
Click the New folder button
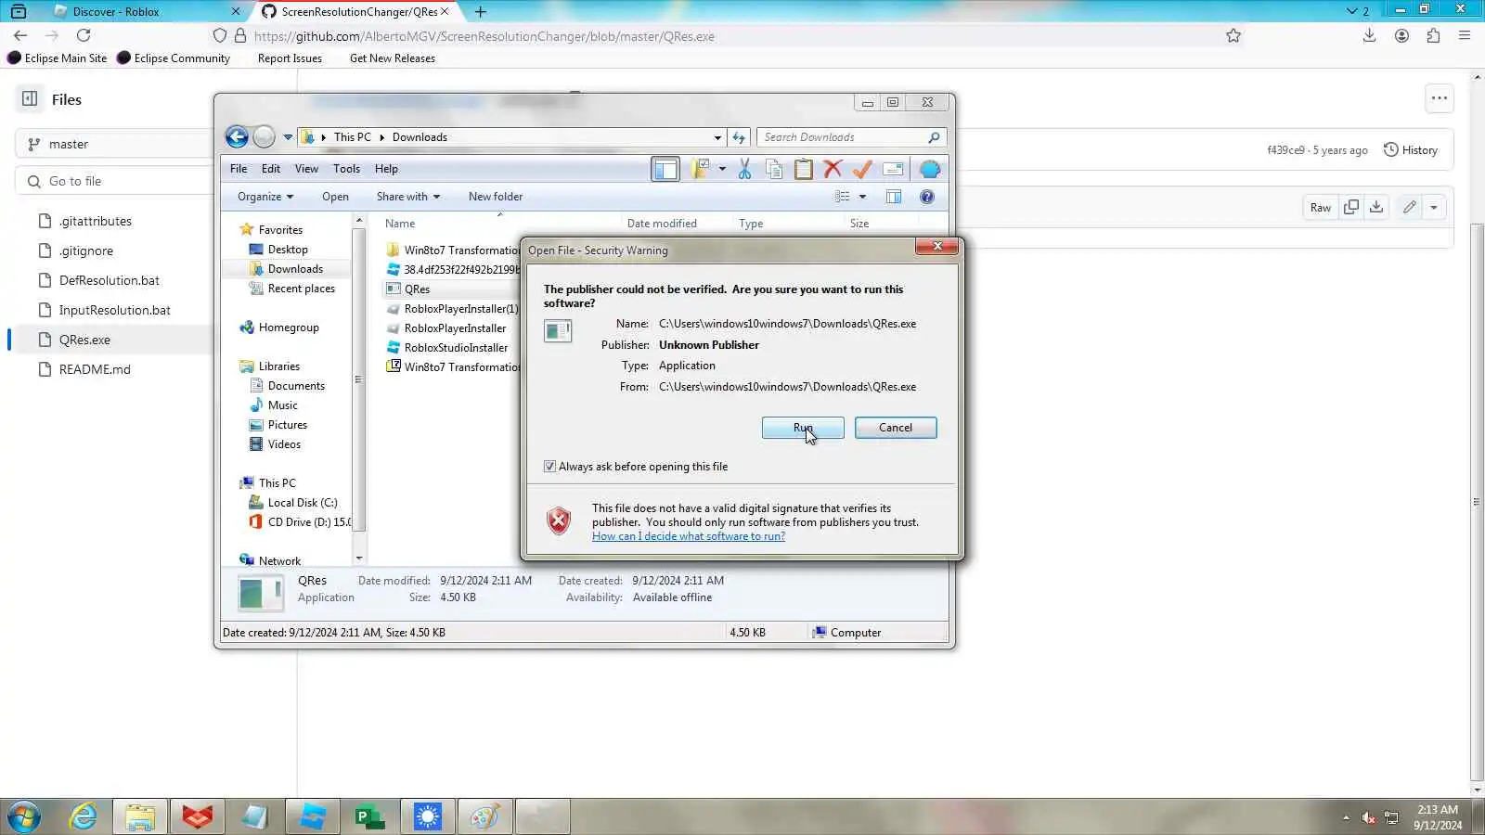(x=496, y=197)
